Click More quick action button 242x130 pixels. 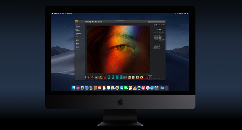point(163,77)
